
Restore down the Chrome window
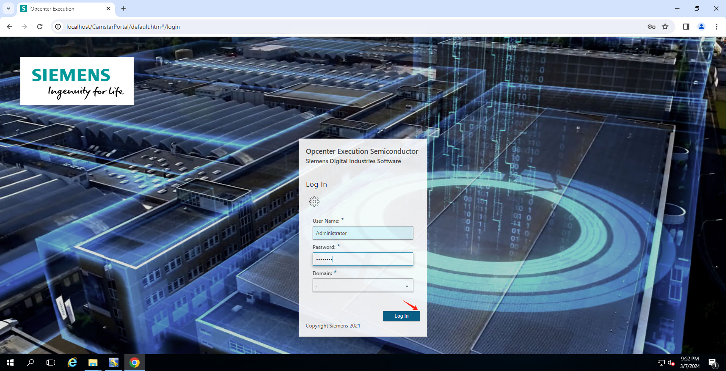[697, 8]
